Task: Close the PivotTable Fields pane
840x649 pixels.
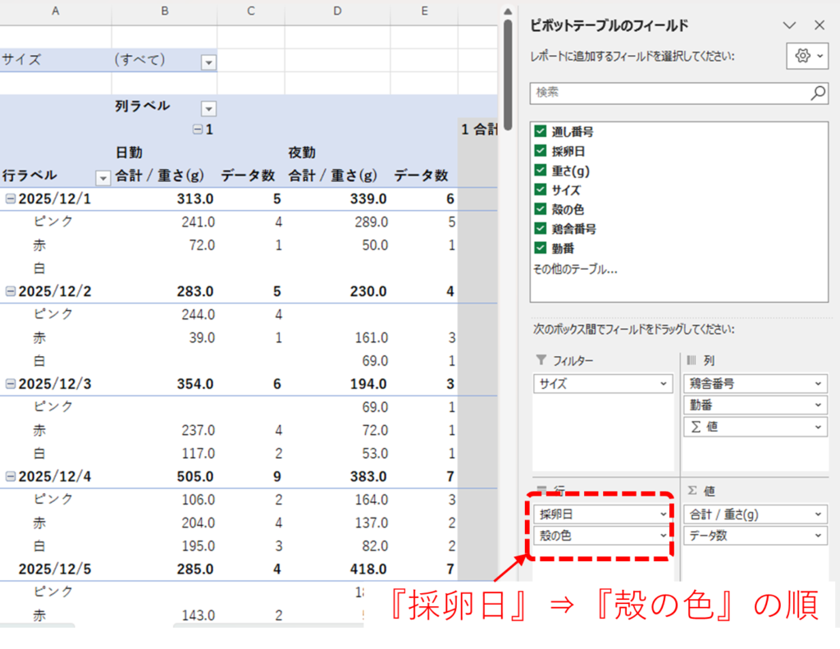Action: pos(819,25)
